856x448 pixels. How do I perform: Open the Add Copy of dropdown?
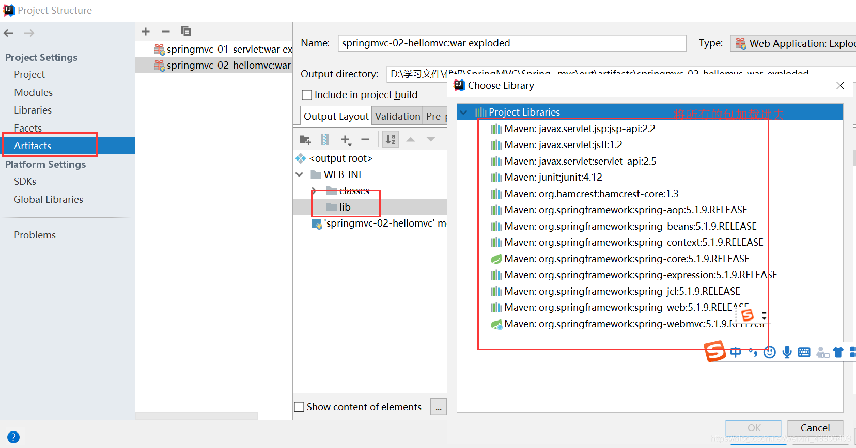(346, 139)
